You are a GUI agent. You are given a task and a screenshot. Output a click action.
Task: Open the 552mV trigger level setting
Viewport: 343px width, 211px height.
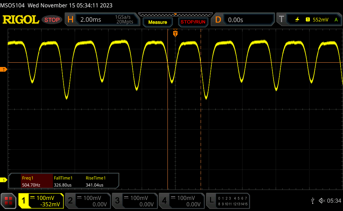[x=321, y=20]
